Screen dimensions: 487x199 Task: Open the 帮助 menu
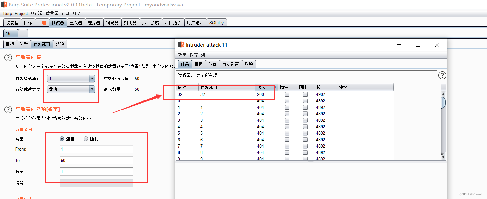click(76, 13)
